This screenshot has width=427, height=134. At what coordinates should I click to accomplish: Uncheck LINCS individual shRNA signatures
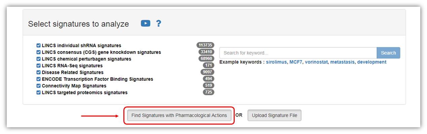38,45
